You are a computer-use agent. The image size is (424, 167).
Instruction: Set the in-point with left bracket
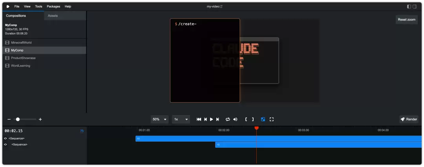[246, 119]
